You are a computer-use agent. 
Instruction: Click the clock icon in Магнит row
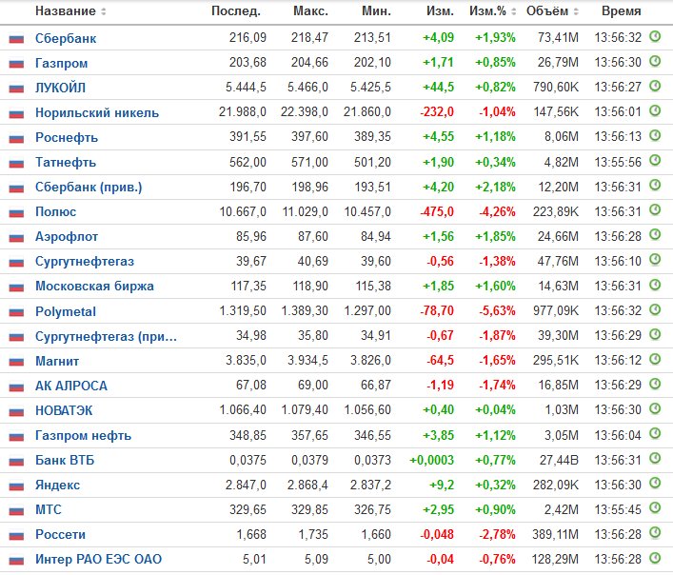click(x=655, y=359)
